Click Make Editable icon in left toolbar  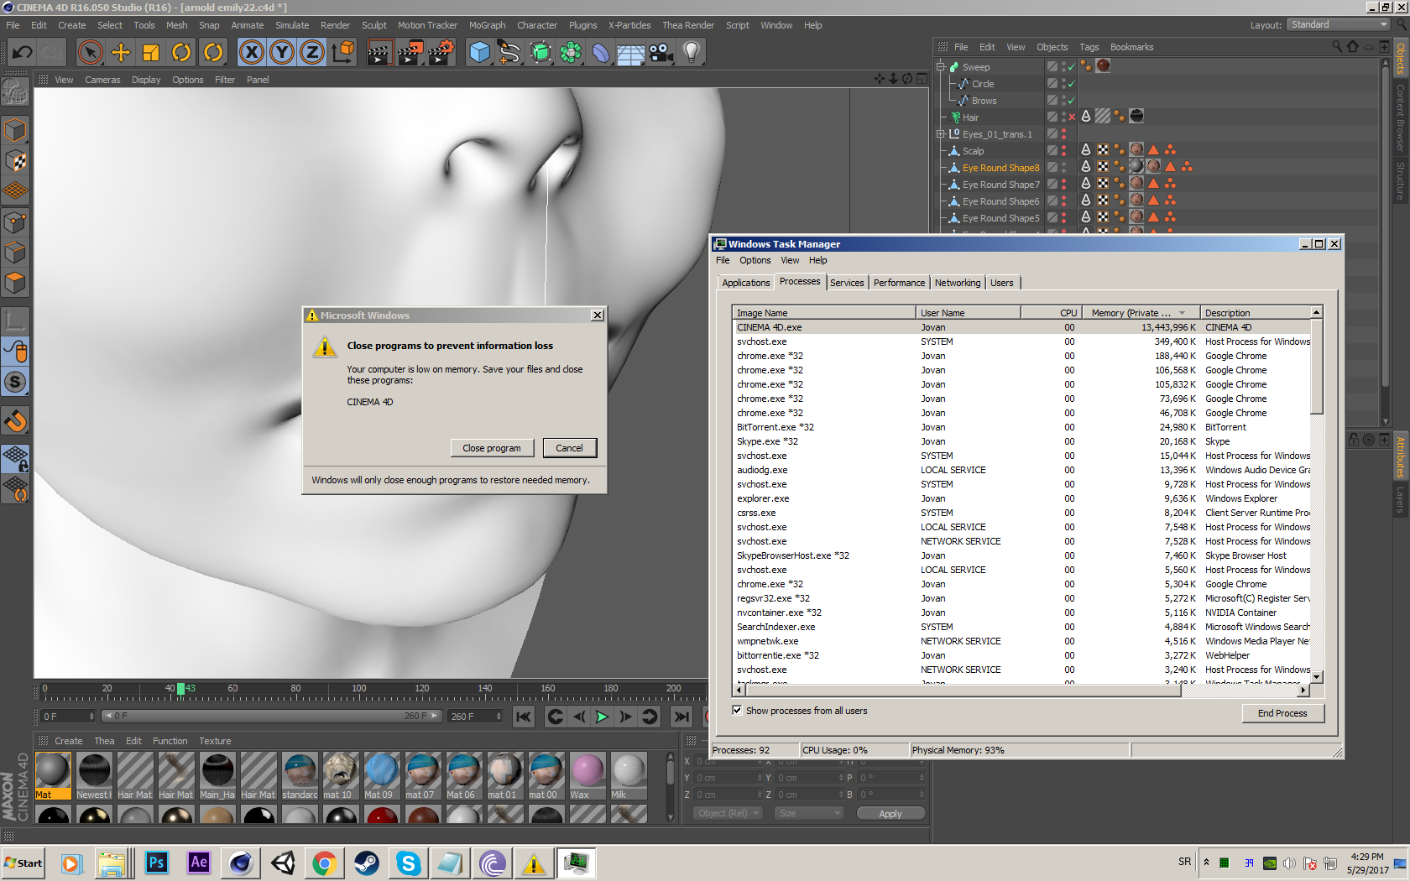pyautogui.click(x=15, y=91)
